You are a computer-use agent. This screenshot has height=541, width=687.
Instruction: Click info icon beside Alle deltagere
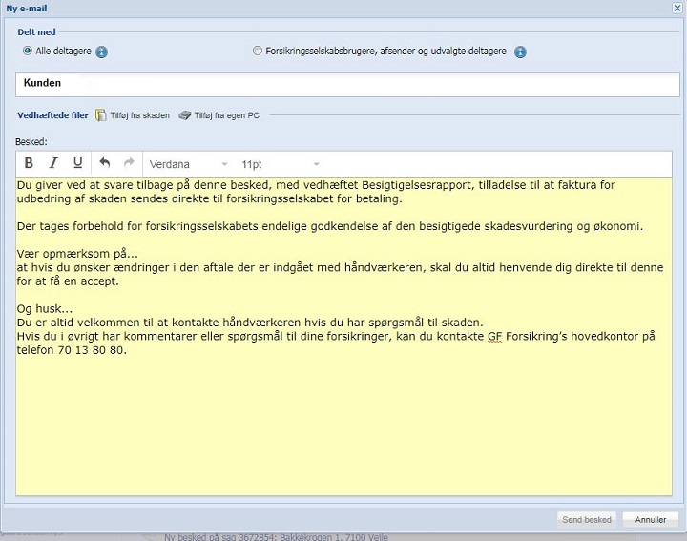(102, 52)
